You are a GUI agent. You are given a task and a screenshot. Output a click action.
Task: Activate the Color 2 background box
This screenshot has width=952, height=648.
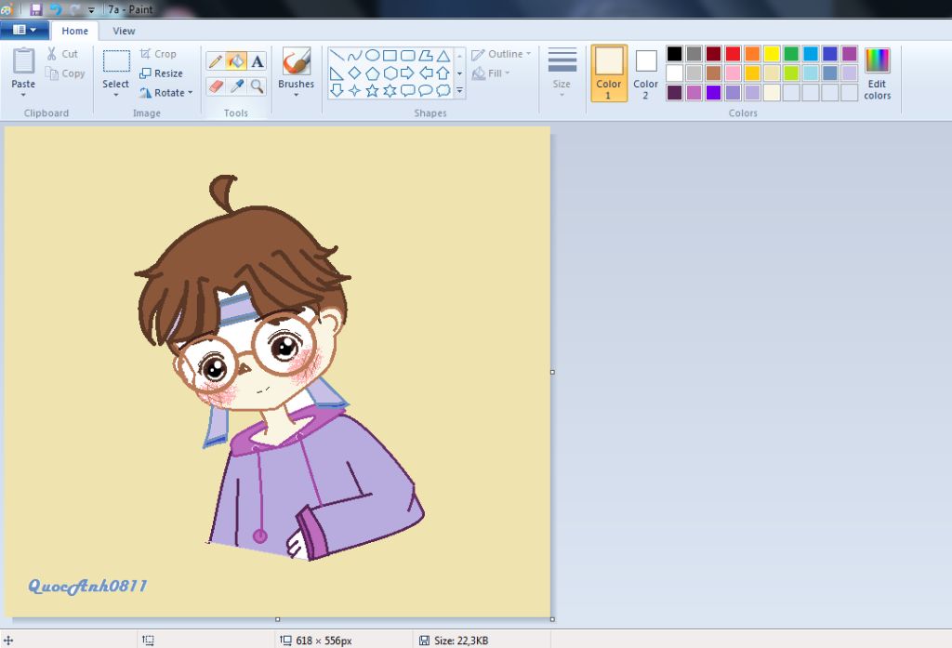tap(645, 73)
